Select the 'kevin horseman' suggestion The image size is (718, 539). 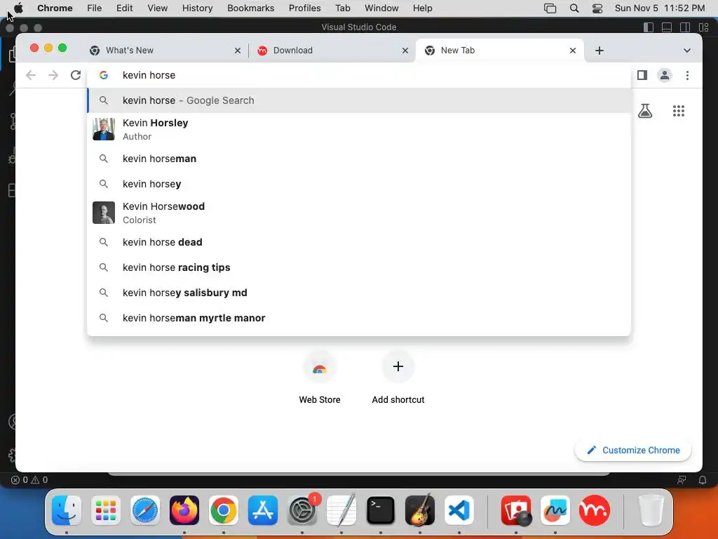pyautogui.click(x=359, y=159)
